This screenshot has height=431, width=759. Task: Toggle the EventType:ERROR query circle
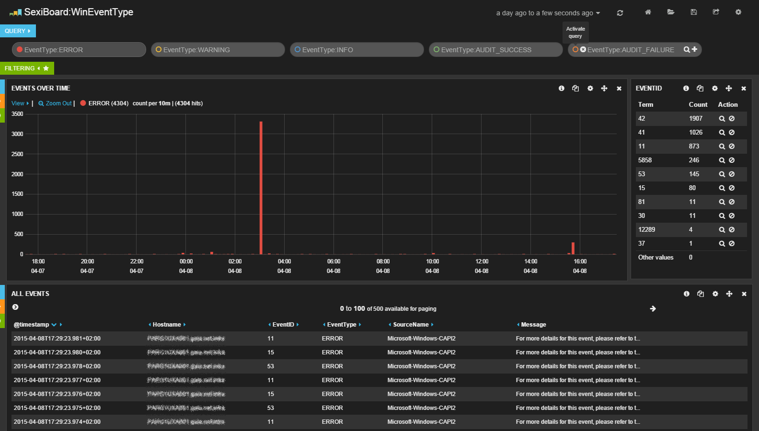tap(20, 49)
